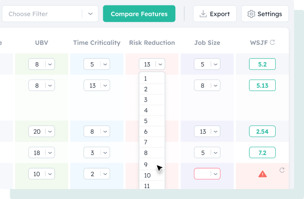Open UBV dropdown in the 5.13 row
The image size is (304, 199).
tap(42, 85)
